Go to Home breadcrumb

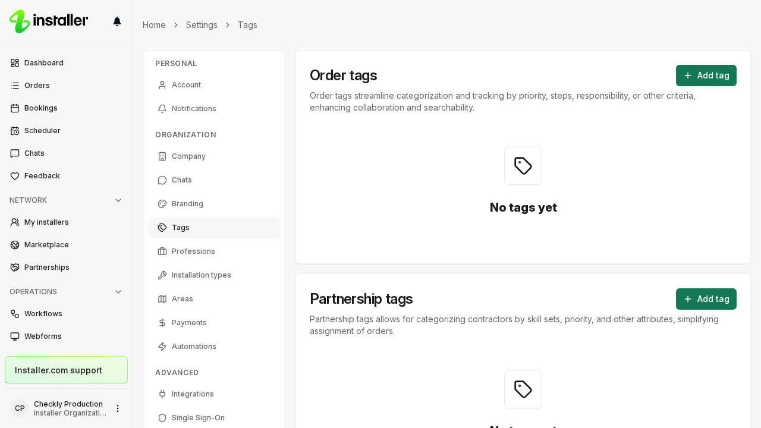[154, 25]
